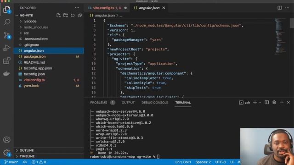
Task: Maximize the panel size with caret
Action: point(282,102)
